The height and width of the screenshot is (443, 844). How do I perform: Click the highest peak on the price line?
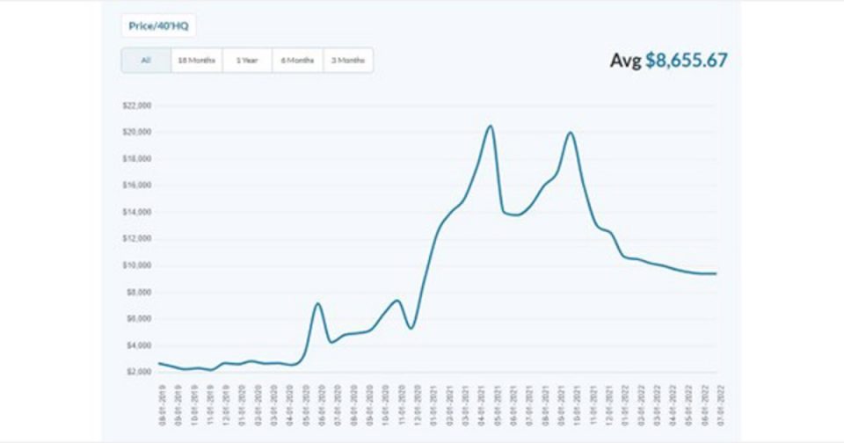click(490, 126)
